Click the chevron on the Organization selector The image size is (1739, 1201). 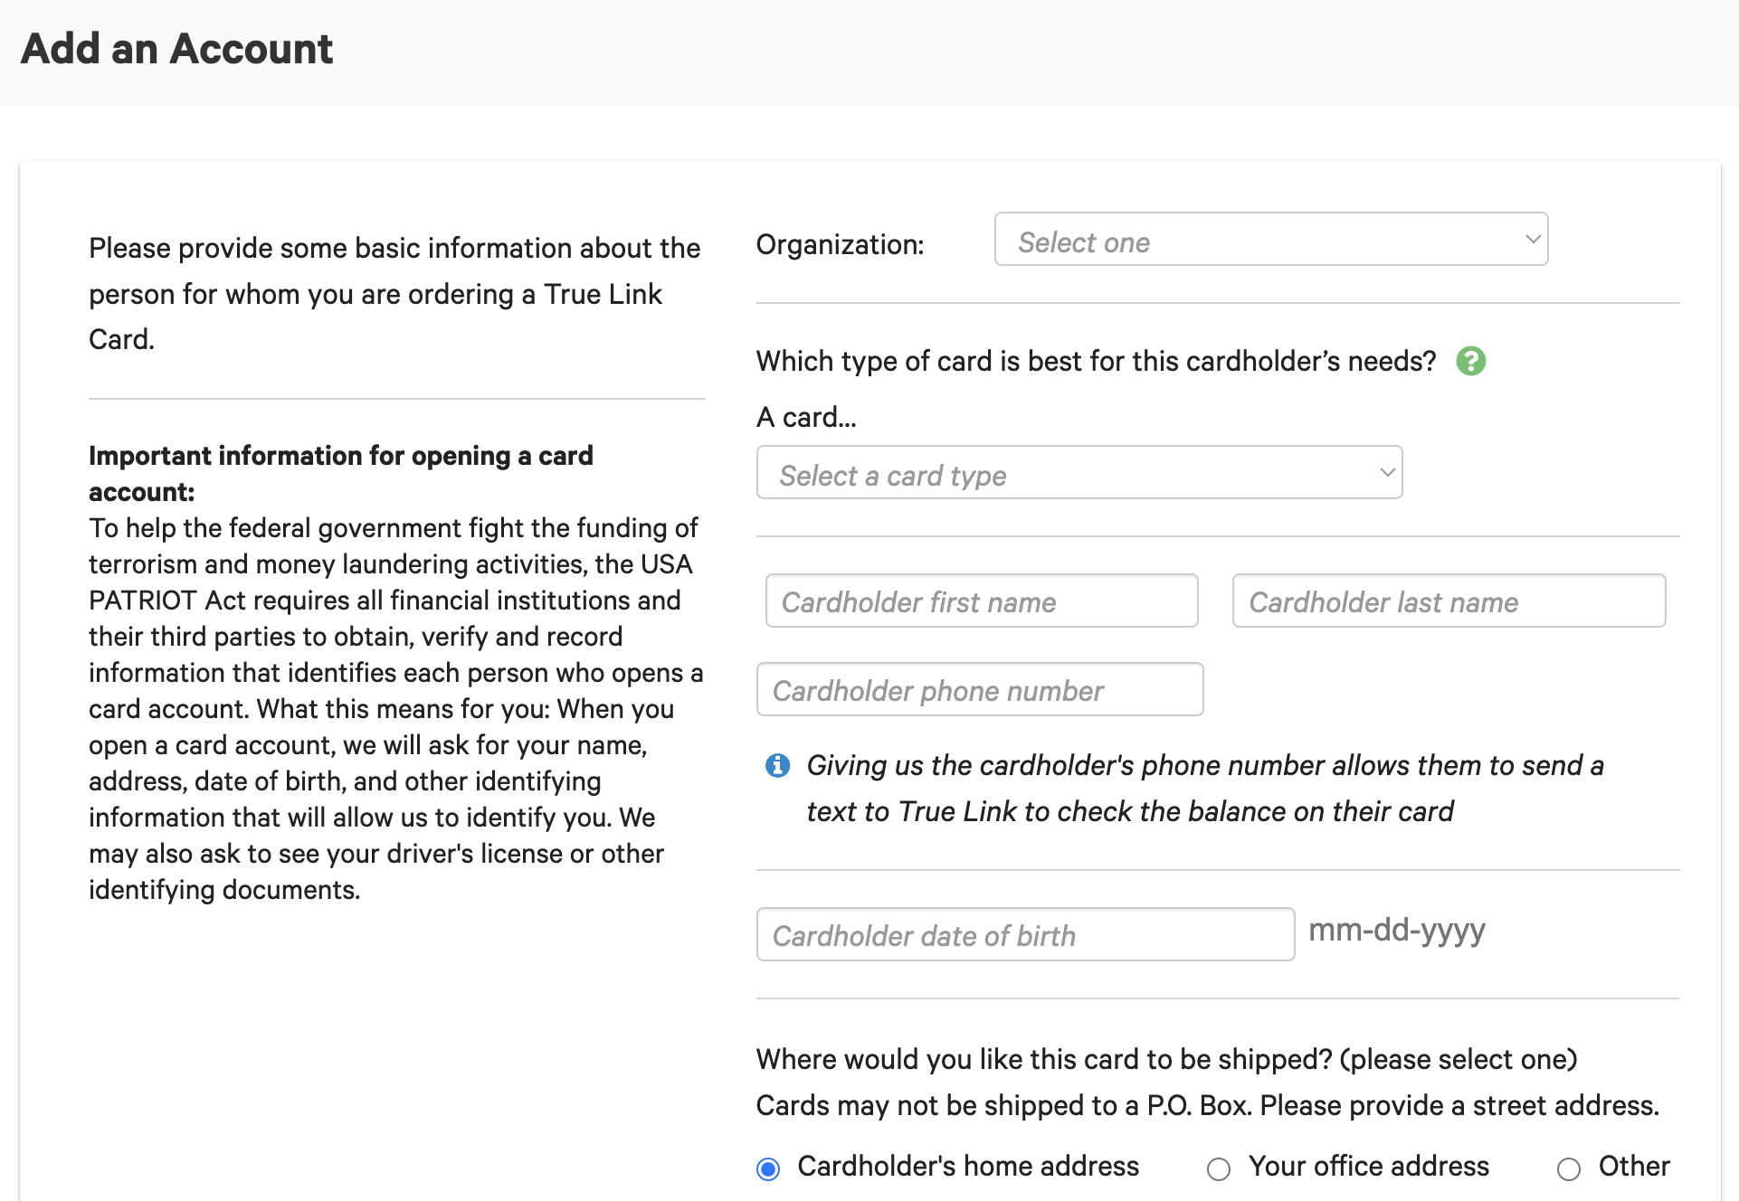(x=1531, y=240)
